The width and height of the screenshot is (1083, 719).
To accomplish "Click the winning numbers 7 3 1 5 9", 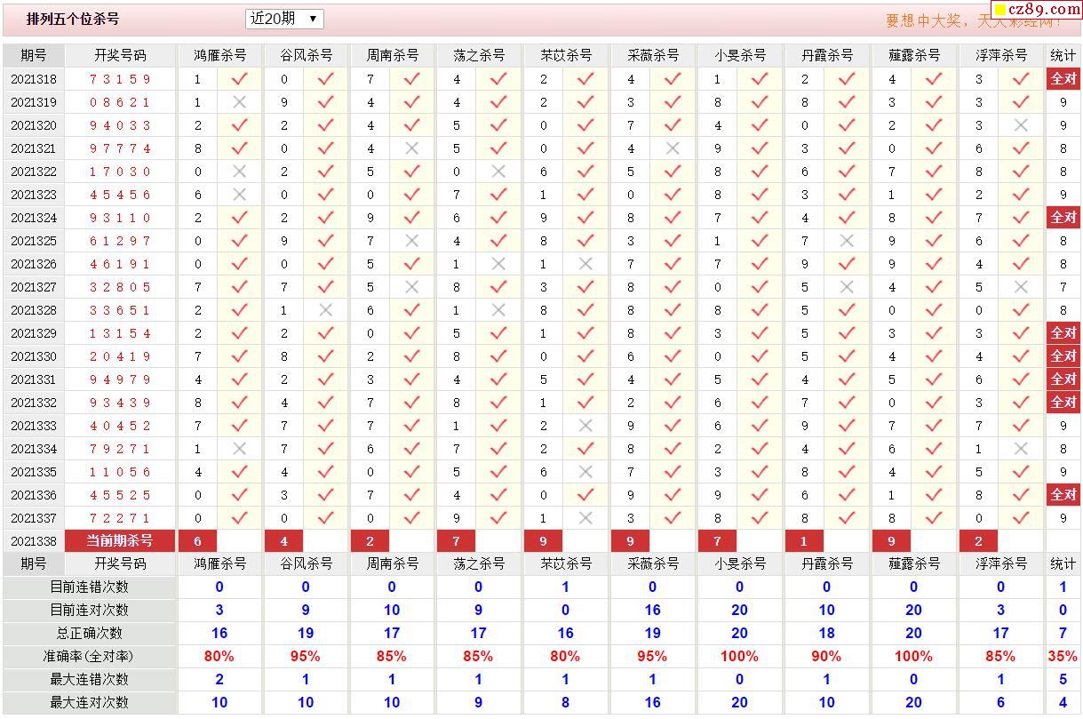I will point(120,79).
